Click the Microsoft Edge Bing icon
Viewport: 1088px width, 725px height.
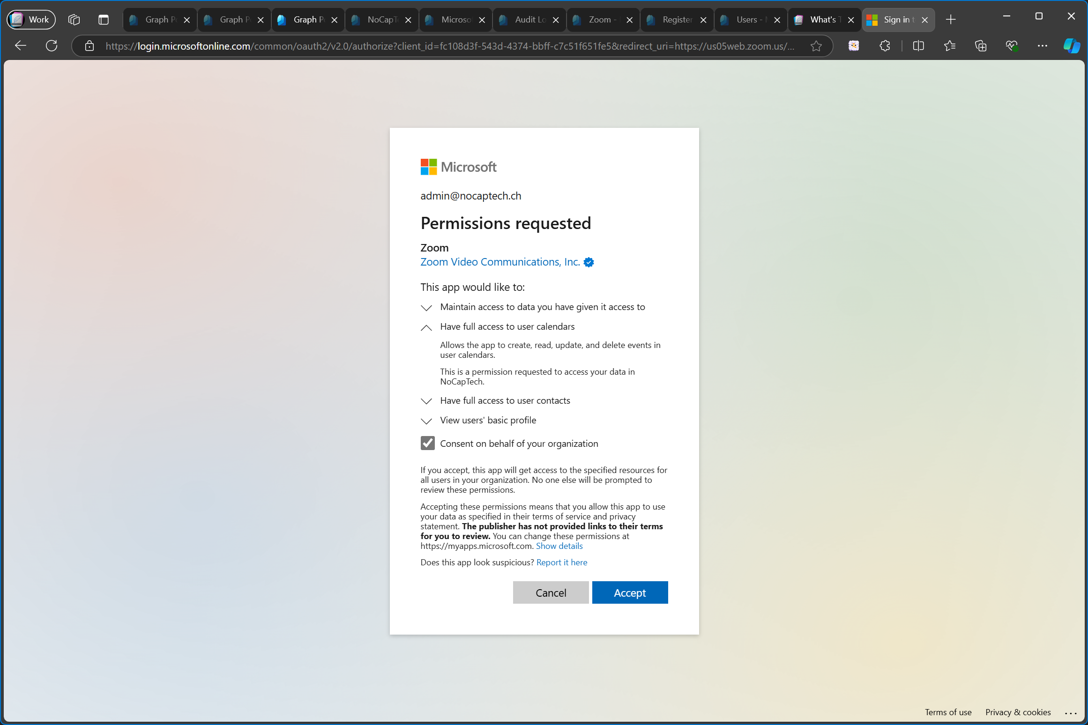[x=1070, y=46]
